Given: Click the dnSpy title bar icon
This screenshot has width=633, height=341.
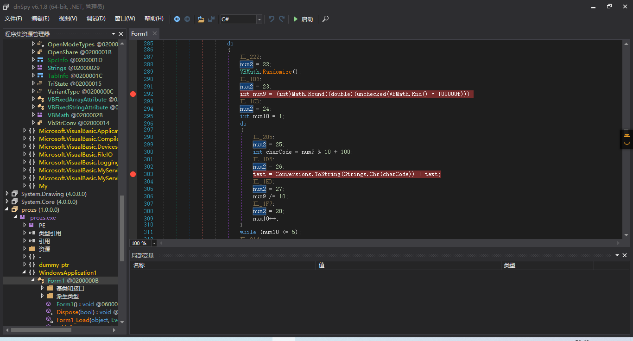Looking at the screenshot, I should tap(6, 6).
